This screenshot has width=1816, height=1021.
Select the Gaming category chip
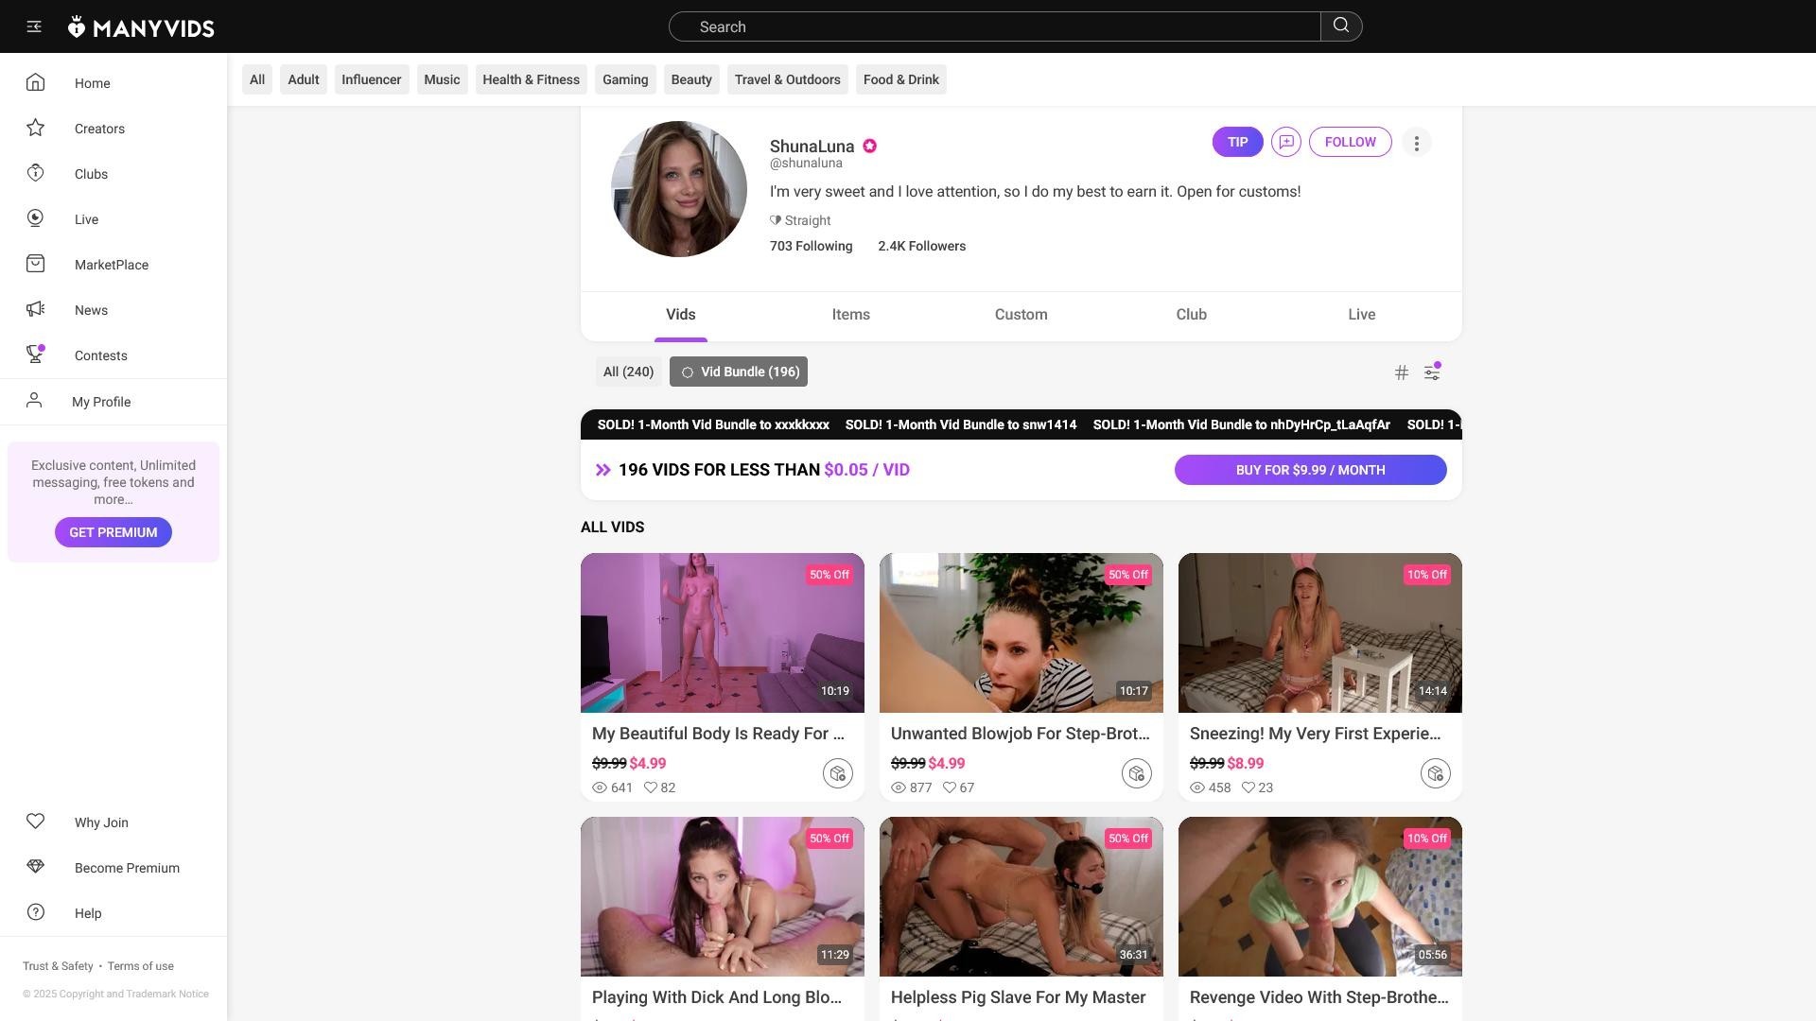[625, 79]
